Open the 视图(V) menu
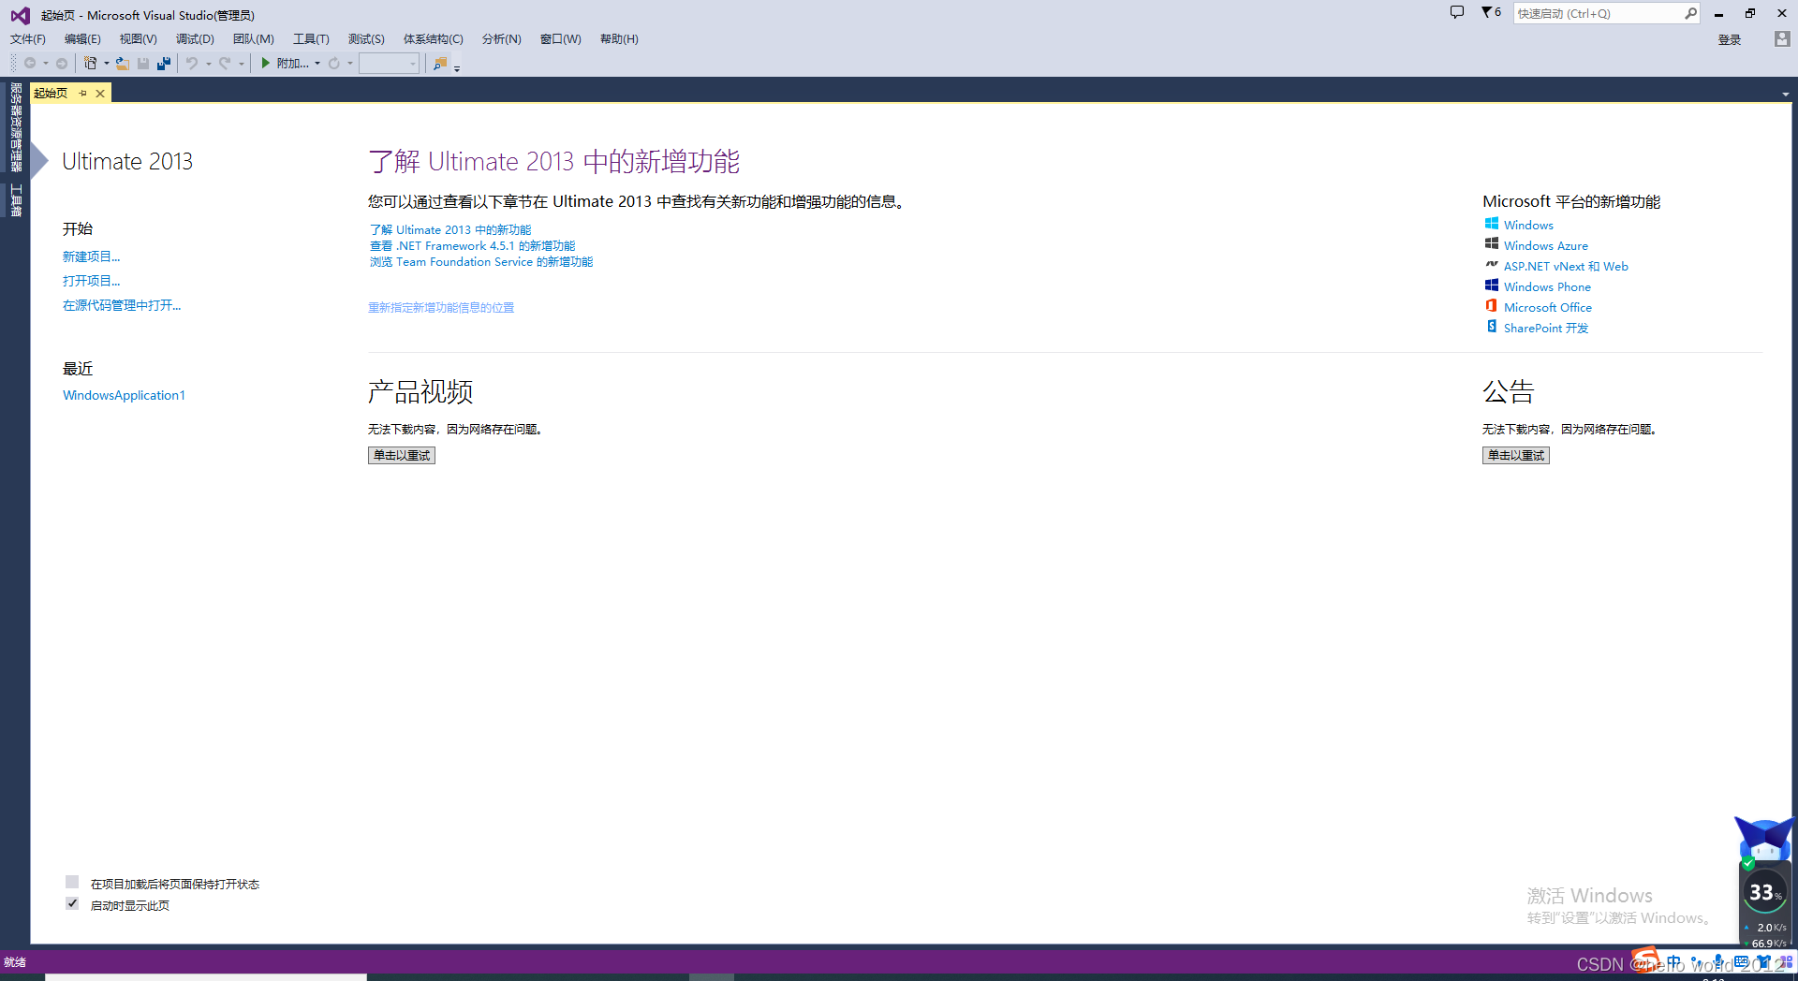The height and width of the screenshot is (981, 1798). [x=138, y=39]
